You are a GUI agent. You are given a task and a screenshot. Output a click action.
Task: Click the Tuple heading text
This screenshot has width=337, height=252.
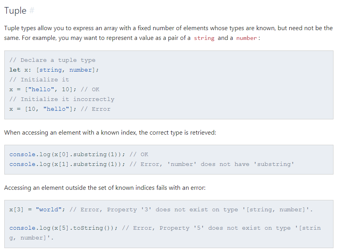(15, 11)
